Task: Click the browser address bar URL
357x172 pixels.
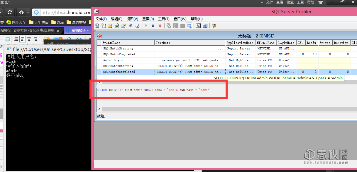Action: coord(66,13)
